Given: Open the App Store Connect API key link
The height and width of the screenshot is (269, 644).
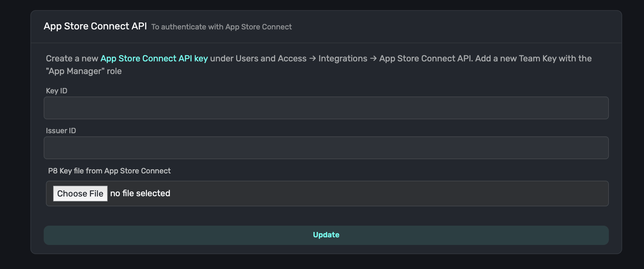Looking at the screenshot, I should click(x=154, y=59).
